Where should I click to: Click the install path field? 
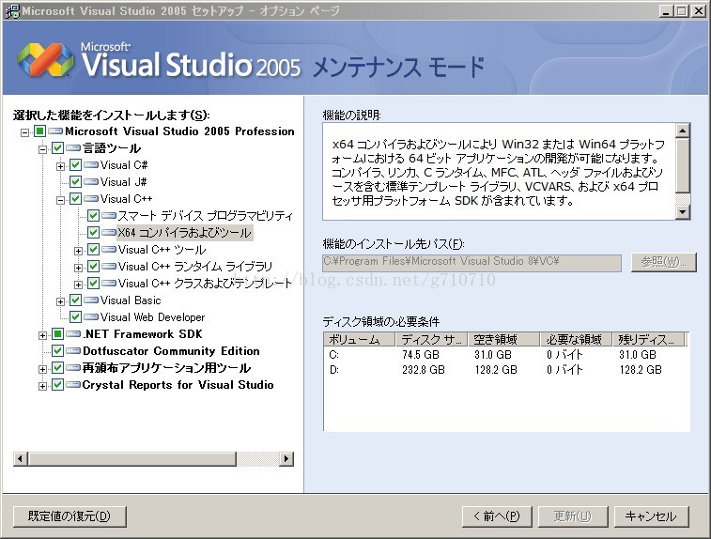pos(471,263)
